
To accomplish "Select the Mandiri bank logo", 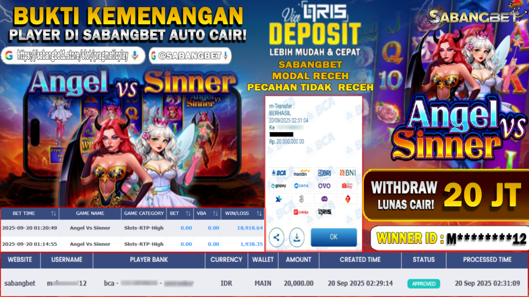I will click(x=301, y=173).
